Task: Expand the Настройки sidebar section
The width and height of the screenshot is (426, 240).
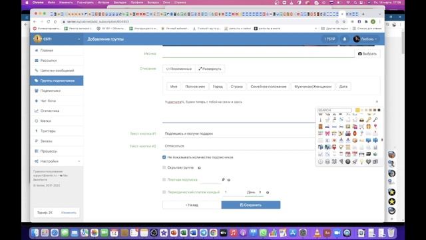Action: pyautogui.click(x=57, y=161)
